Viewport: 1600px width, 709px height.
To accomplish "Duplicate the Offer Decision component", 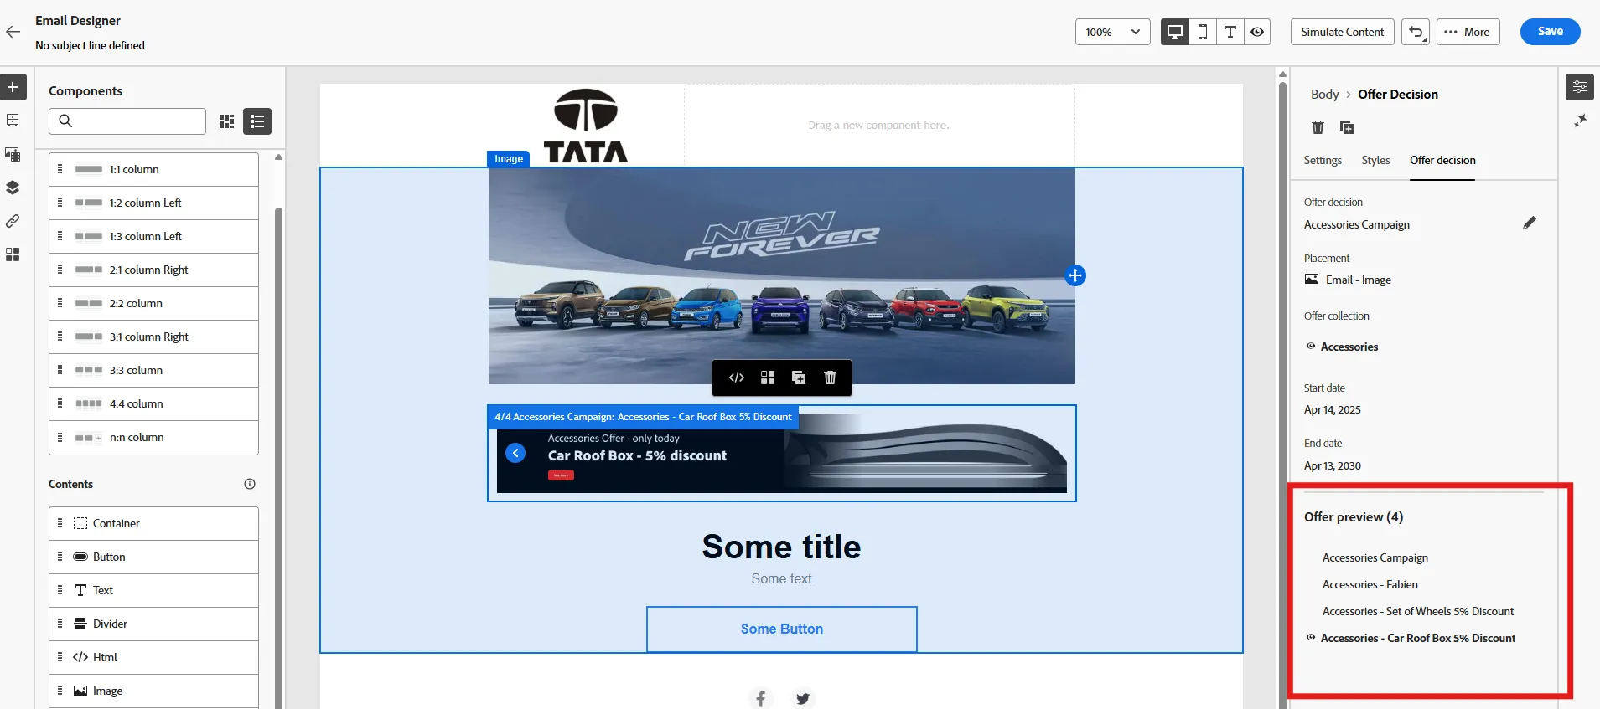I will click(x=1347, y=127).
